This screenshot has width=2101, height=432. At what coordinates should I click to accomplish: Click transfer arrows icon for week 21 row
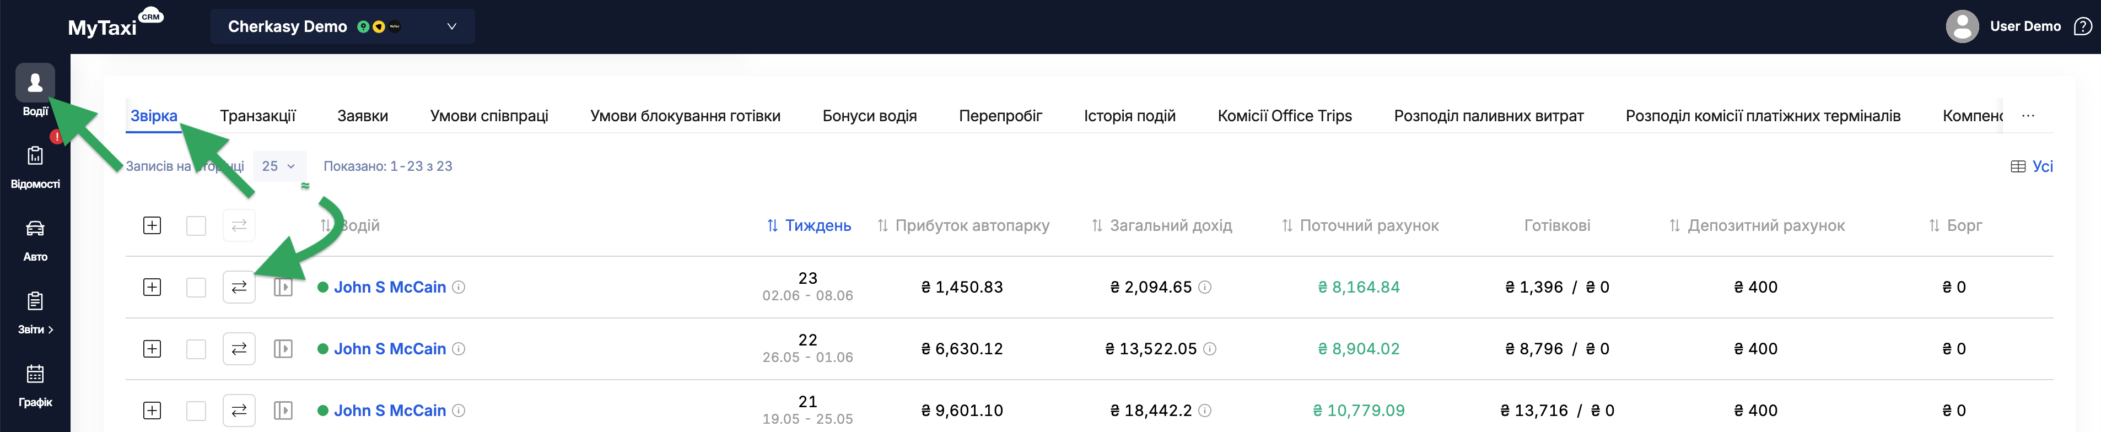(x=239, y=411)
